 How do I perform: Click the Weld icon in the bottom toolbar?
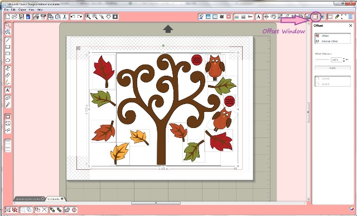click(x=67, y=210)
